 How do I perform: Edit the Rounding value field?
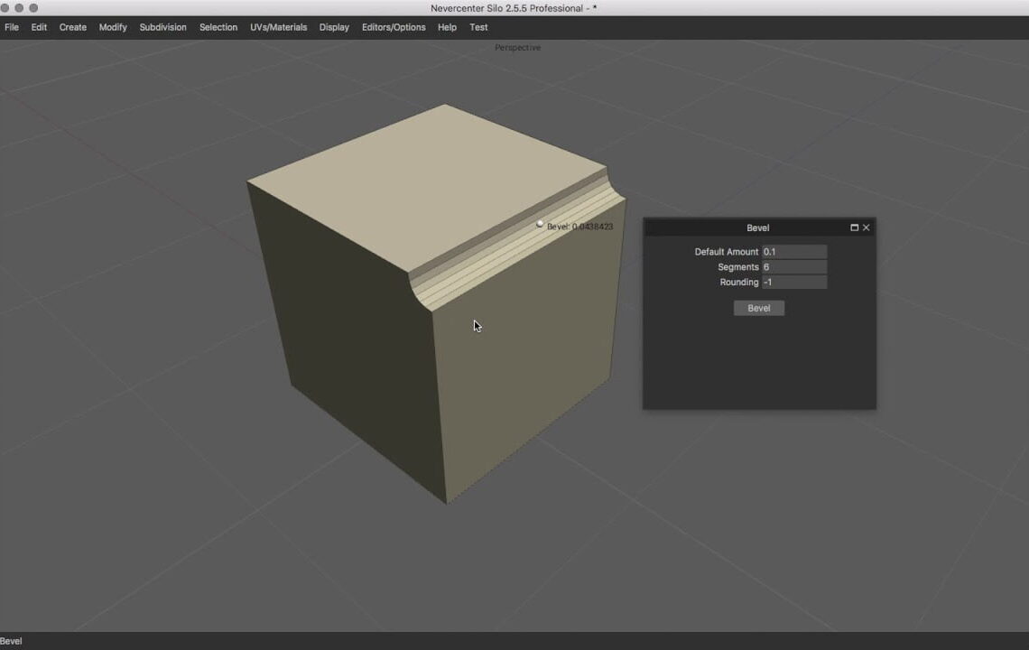click(795, 282)
